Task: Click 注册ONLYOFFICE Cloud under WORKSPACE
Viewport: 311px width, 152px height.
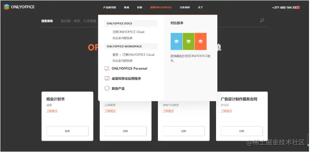Action: (x=138, y=55)
